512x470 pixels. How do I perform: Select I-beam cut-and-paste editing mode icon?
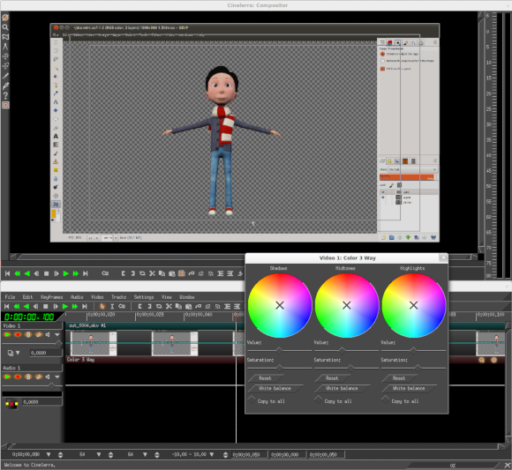tap(112, 306)
